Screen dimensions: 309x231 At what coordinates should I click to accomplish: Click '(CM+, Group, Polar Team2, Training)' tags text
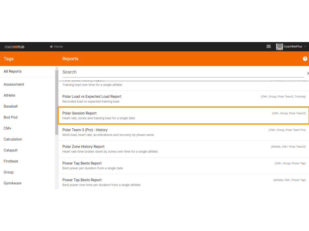283,97
